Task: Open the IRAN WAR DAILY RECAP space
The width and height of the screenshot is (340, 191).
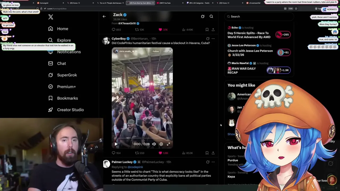Action: click(x=242, y=71)
